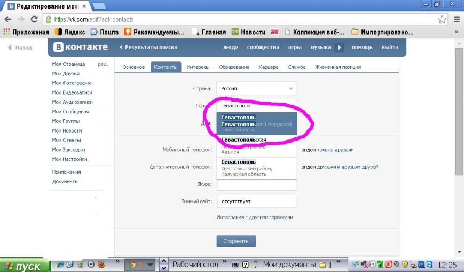
Task: Change privacy друзьям и друзьям друзей
Action: [348, 167]
